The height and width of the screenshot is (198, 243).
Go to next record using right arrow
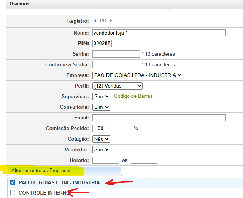pyautogui.click(x=111, y=21)
